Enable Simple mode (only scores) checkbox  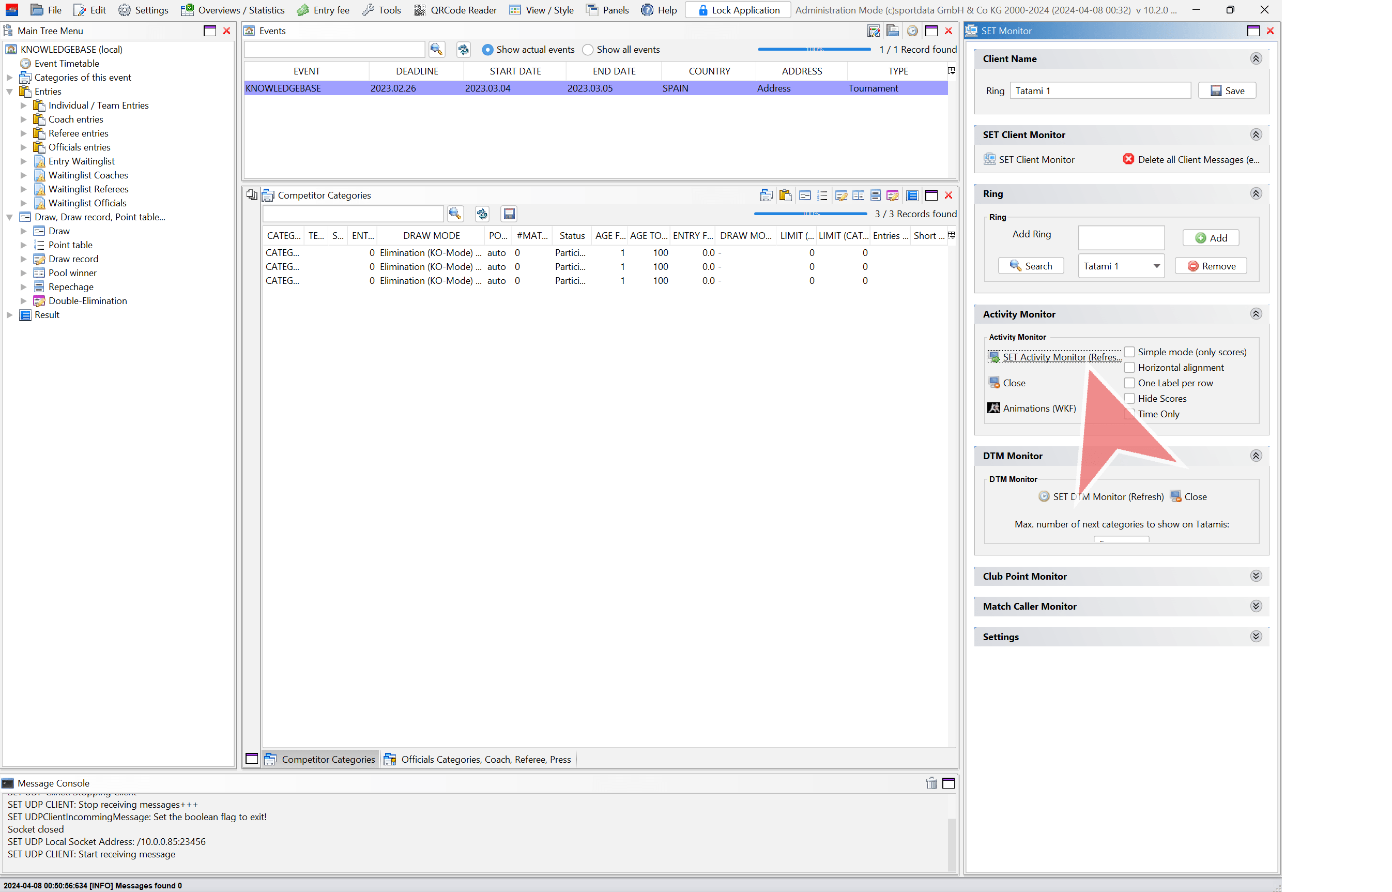(x=1129, y=352)
